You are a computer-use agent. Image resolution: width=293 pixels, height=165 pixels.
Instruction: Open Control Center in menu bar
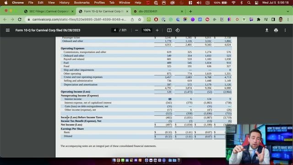click(x=256, y=3)
